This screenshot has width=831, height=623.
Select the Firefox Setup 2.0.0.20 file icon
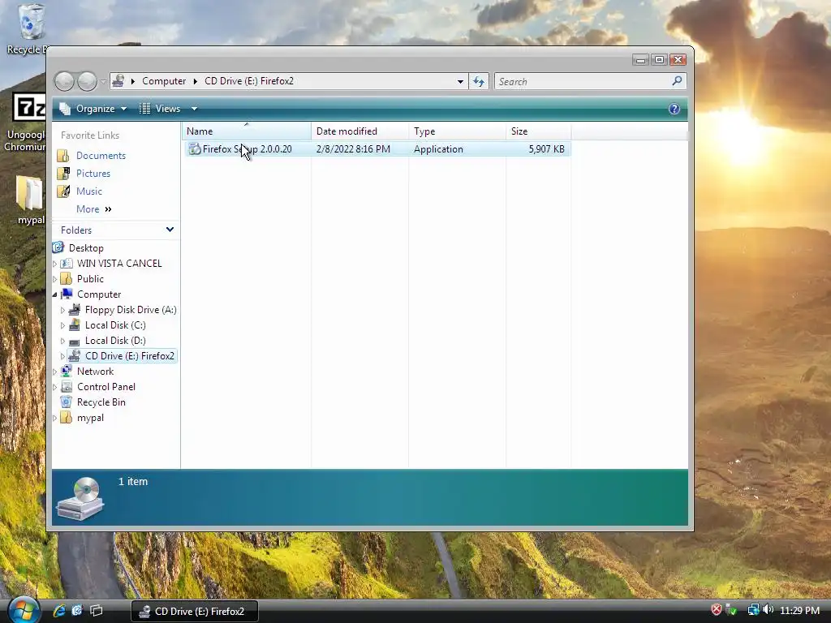(195, 149)
